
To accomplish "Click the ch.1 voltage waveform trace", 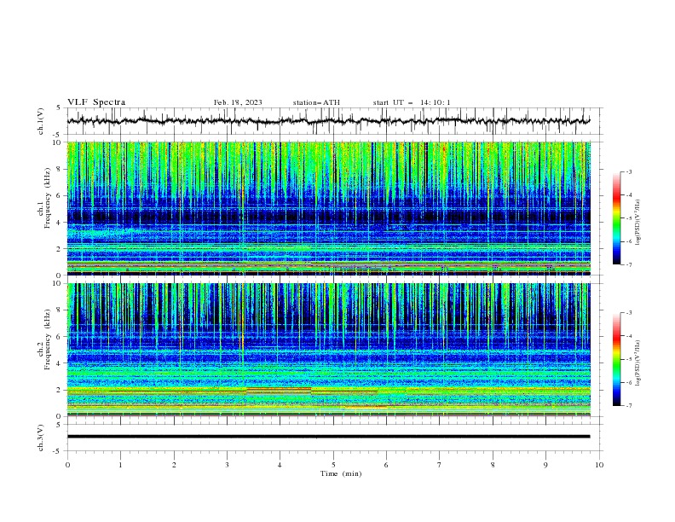I will pyautogui.click(x=328, y=120).
